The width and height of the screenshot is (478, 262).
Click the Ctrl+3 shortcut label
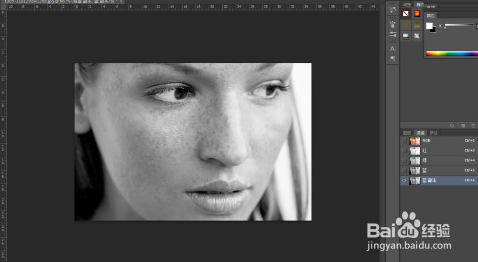click(469, 150)
